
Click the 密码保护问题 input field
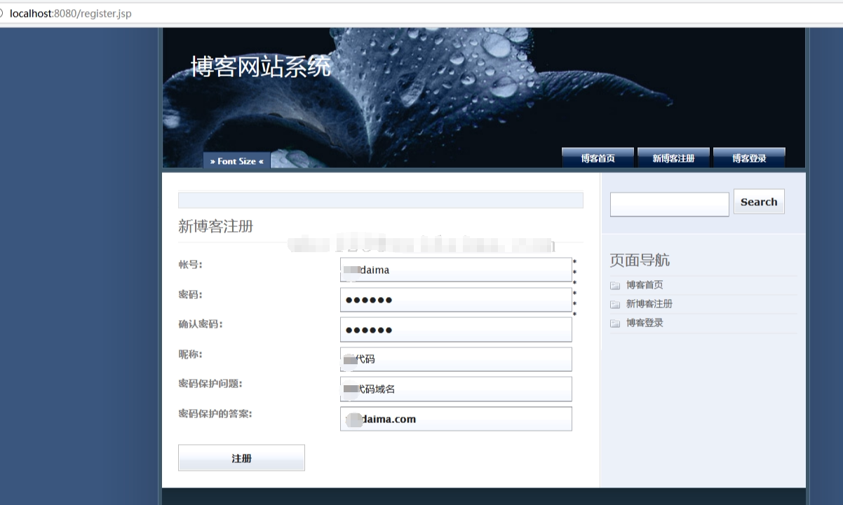456,389
